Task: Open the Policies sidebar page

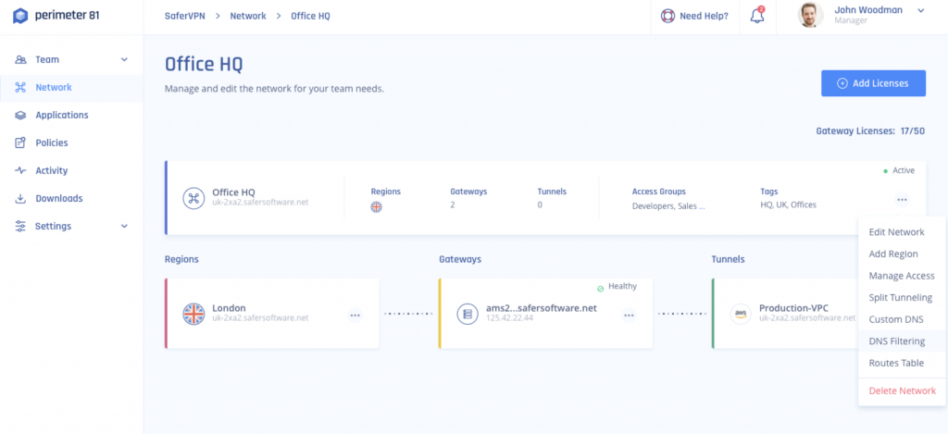Action: tap(51, 143)
